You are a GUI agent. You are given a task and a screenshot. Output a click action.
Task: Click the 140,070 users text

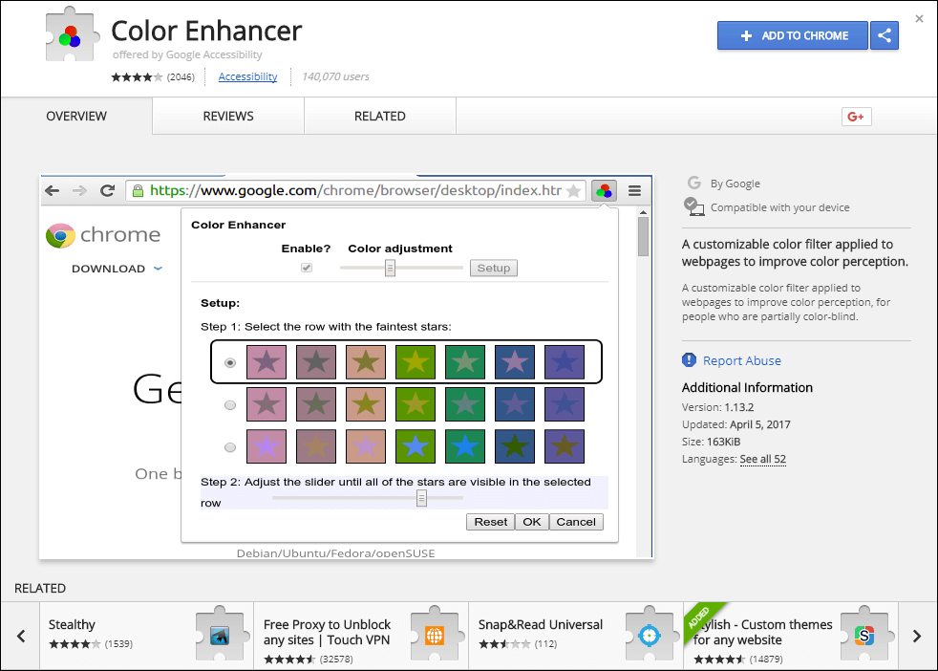pos(335,76)
